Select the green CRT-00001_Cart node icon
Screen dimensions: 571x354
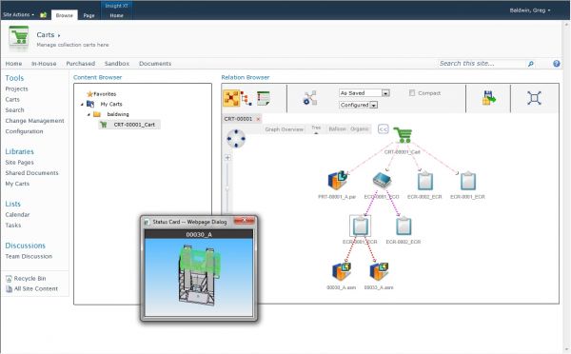[x=403, y=135]
